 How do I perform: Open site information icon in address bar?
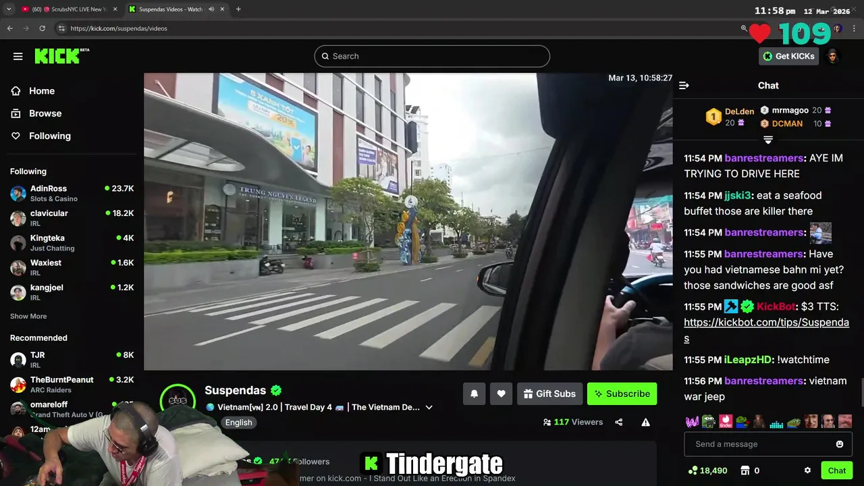point(61,28)
